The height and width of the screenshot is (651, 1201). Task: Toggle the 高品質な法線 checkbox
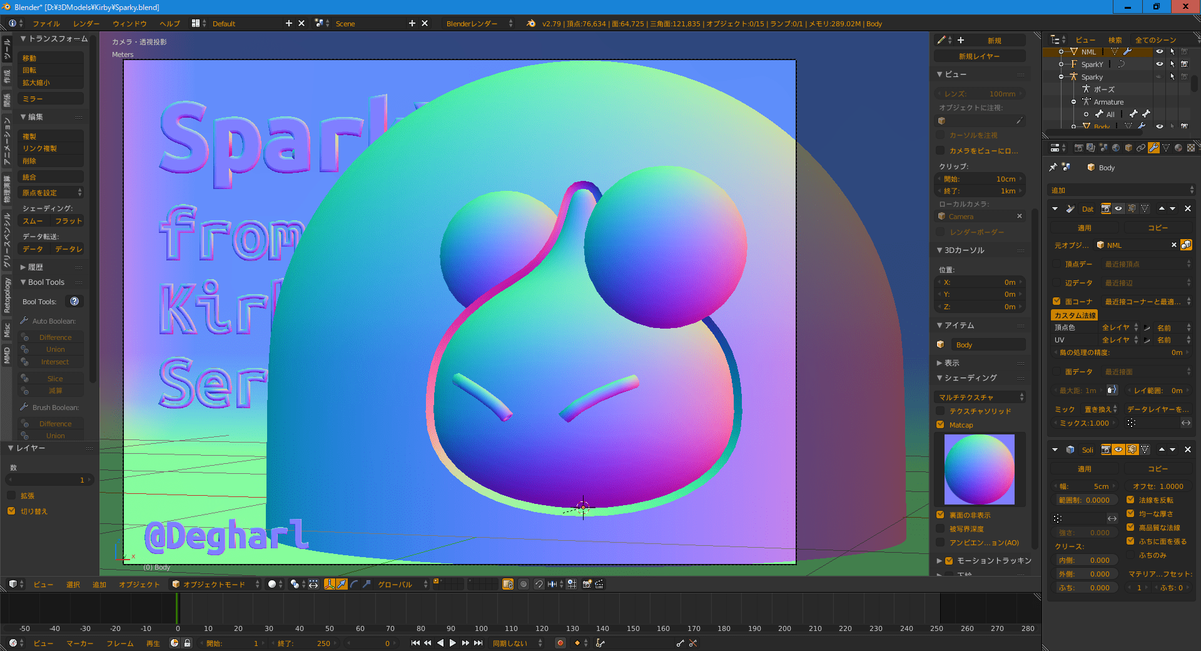pyautogui.click(x=1130, y=527)
